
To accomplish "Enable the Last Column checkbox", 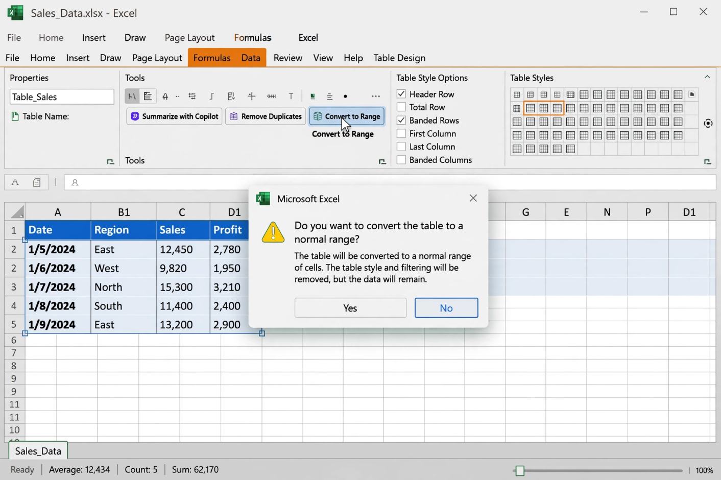I will [401, 147].
